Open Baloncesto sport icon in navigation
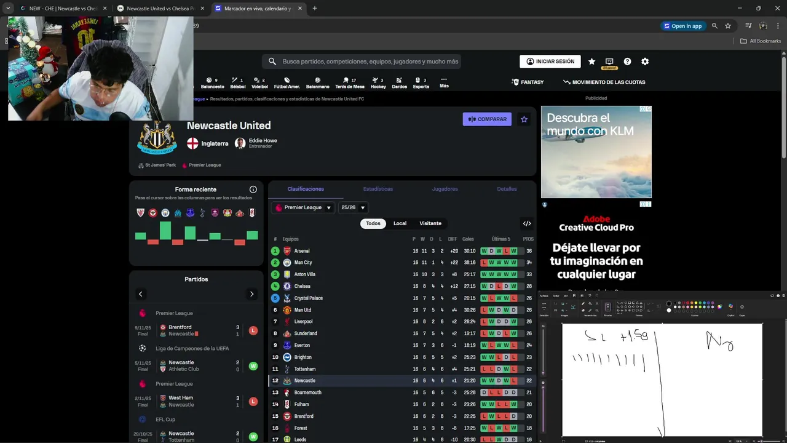This screenshot has width=787, height=443. pos(213,83)
